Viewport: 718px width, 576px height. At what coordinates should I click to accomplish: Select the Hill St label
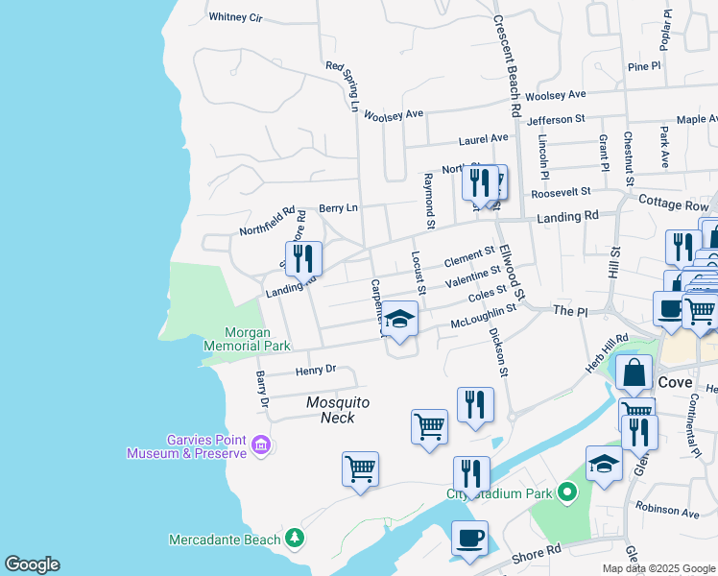pyautogui.click(x=614, y=263)
